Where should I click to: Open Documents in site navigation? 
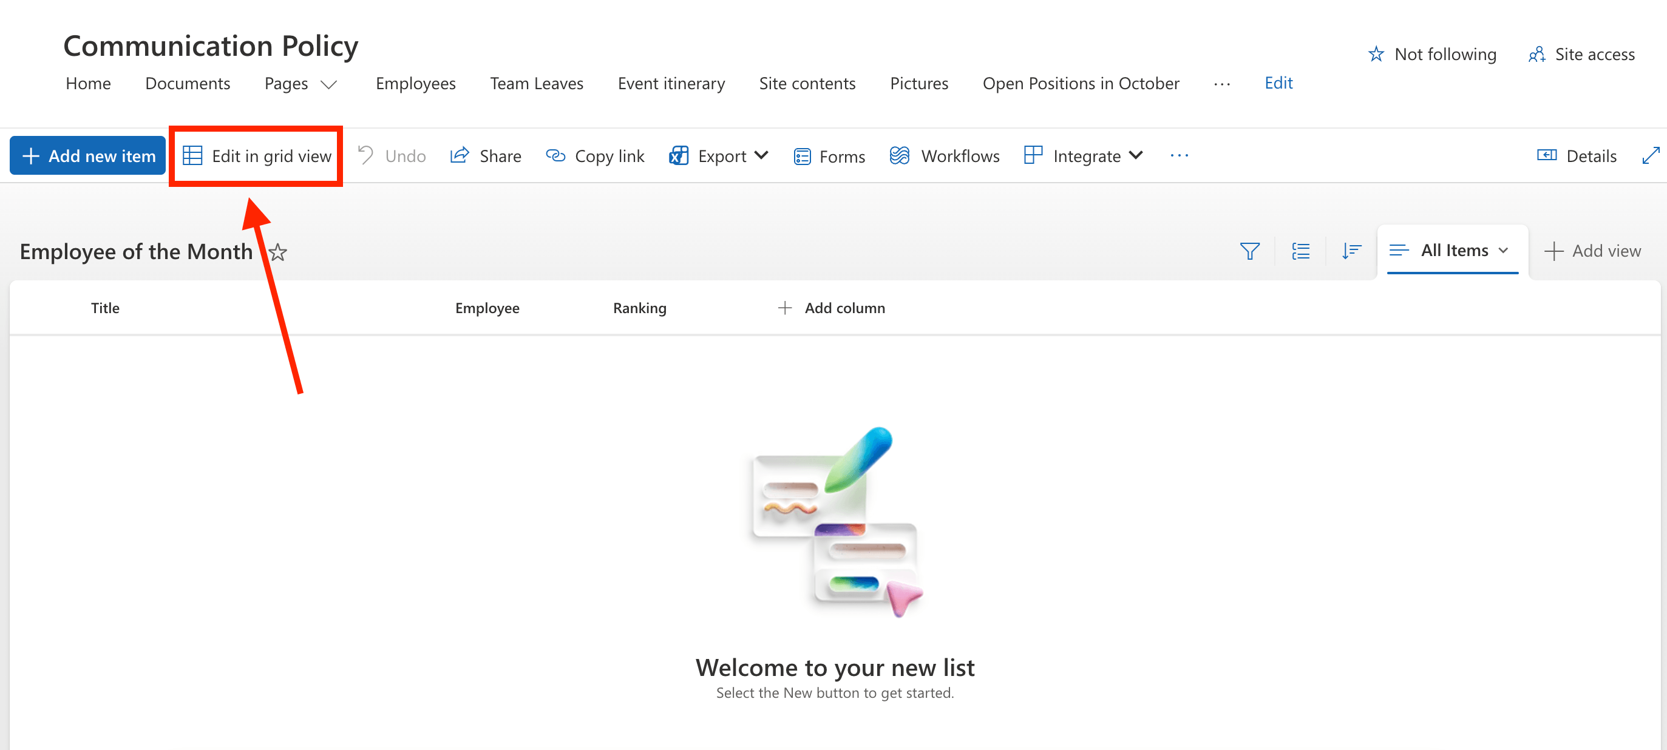click(x=188, y=84)
